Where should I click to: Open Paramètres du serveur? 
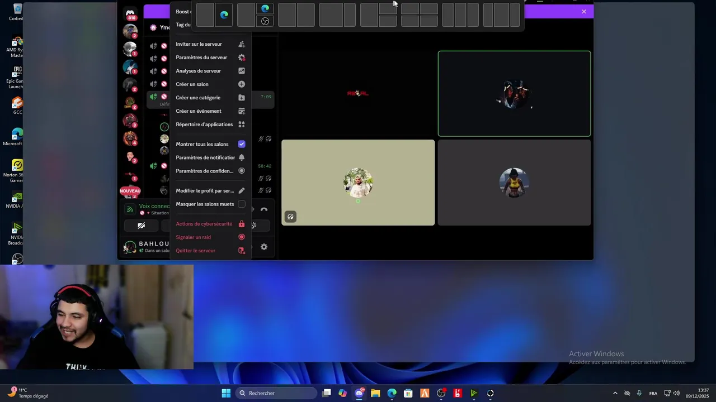[x=210, y=58]
